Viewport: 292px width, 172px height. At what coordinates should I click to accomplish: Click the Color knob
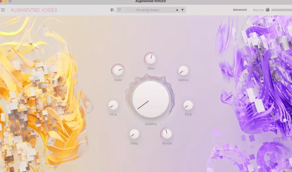pos(118,71)
